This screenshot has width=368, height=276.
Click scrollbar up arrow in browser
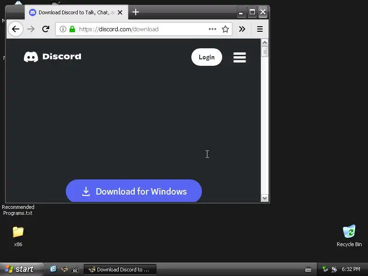(x=265, y=43)
